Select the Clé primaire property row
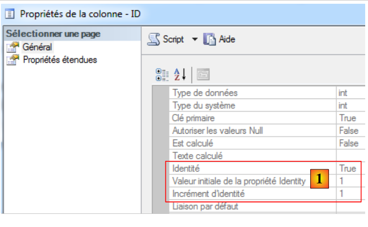 [194, 118]
